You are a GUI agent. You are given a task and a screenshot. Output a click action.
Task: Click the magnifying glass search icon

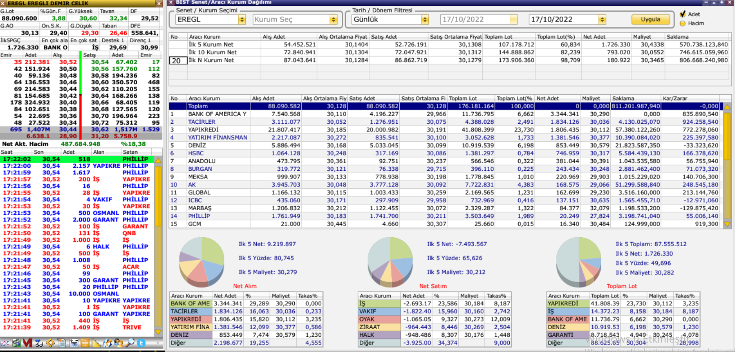click(130, 343)
